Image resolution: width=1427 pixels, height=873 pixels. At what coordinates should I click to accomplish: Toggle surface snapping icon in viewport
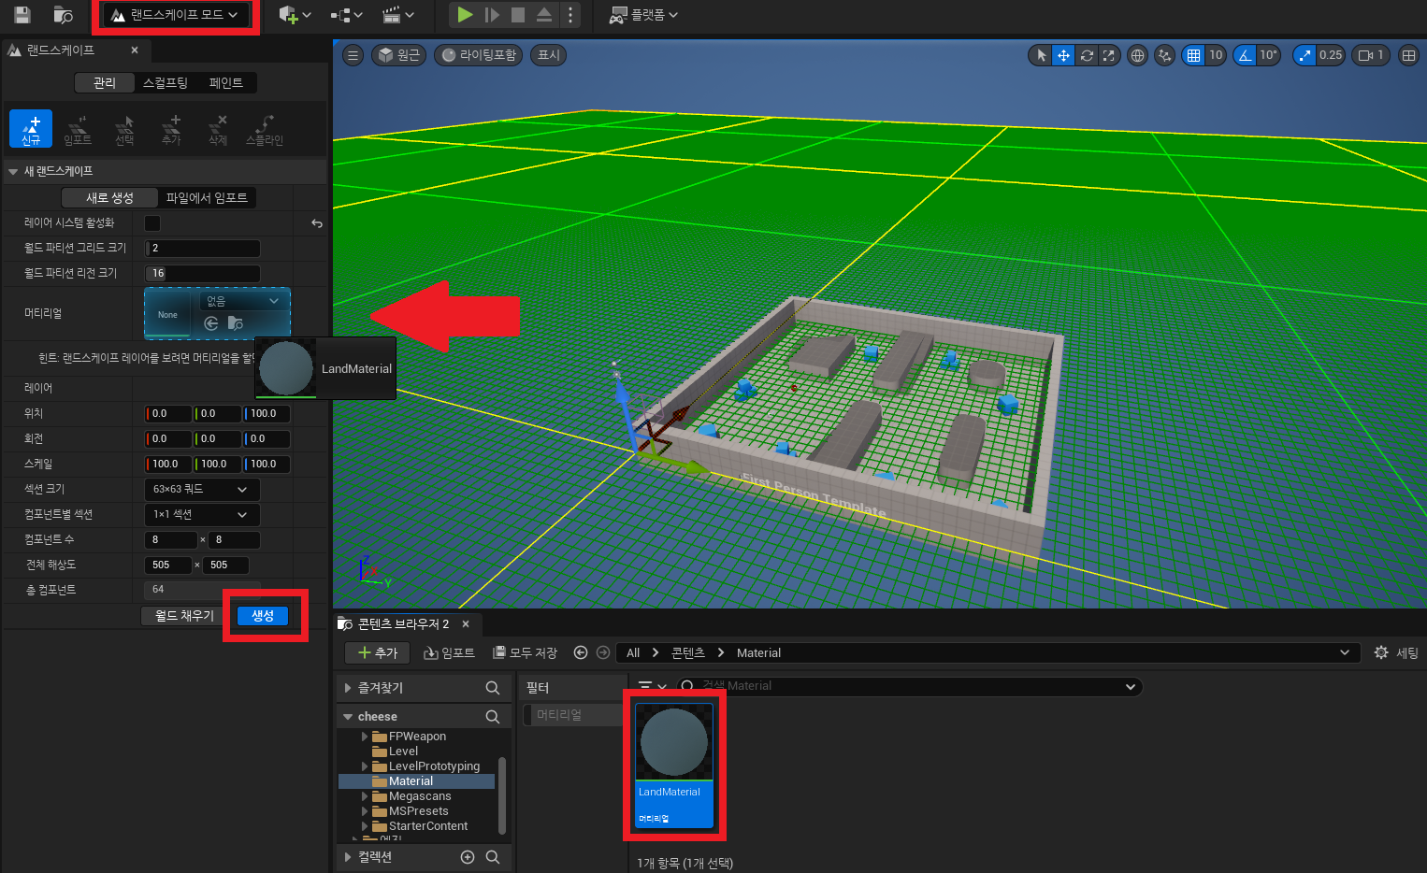click(1164, 55)
